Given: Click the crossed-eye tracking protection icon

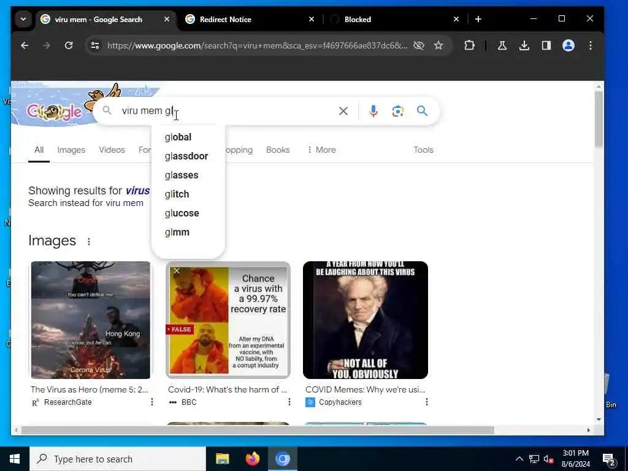Looking at the screenshot, I should click(x=418, y=45).
